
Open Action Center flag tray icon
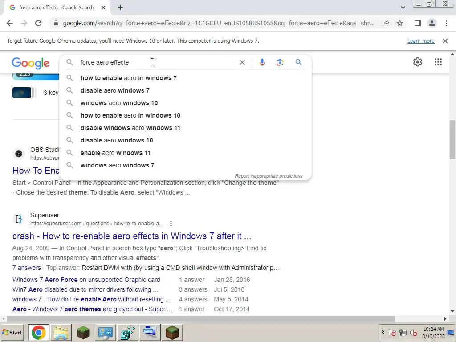(392, 333)
